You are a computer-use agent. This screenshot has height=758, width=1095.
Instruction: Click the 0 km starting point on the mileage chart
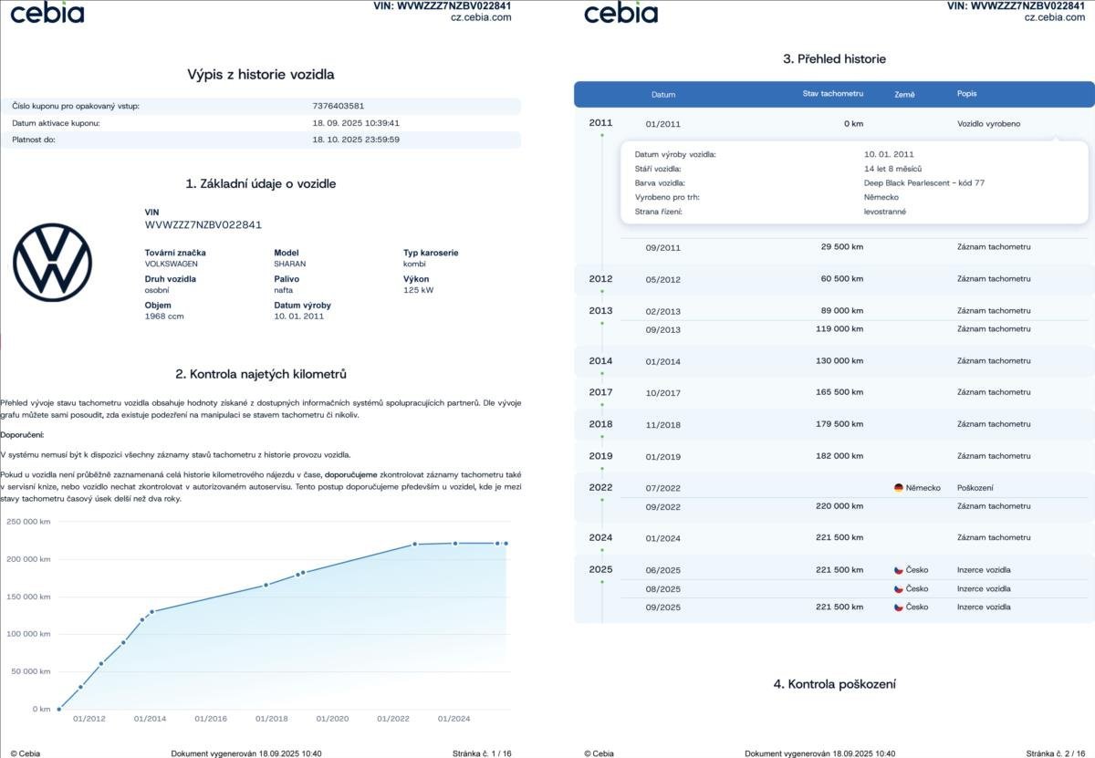(58, 709)
